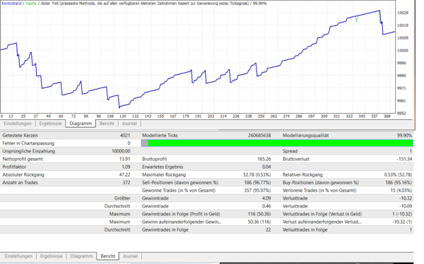
Task: Switch to the upper Ergebnisse tab
Action: click(50, 124)
